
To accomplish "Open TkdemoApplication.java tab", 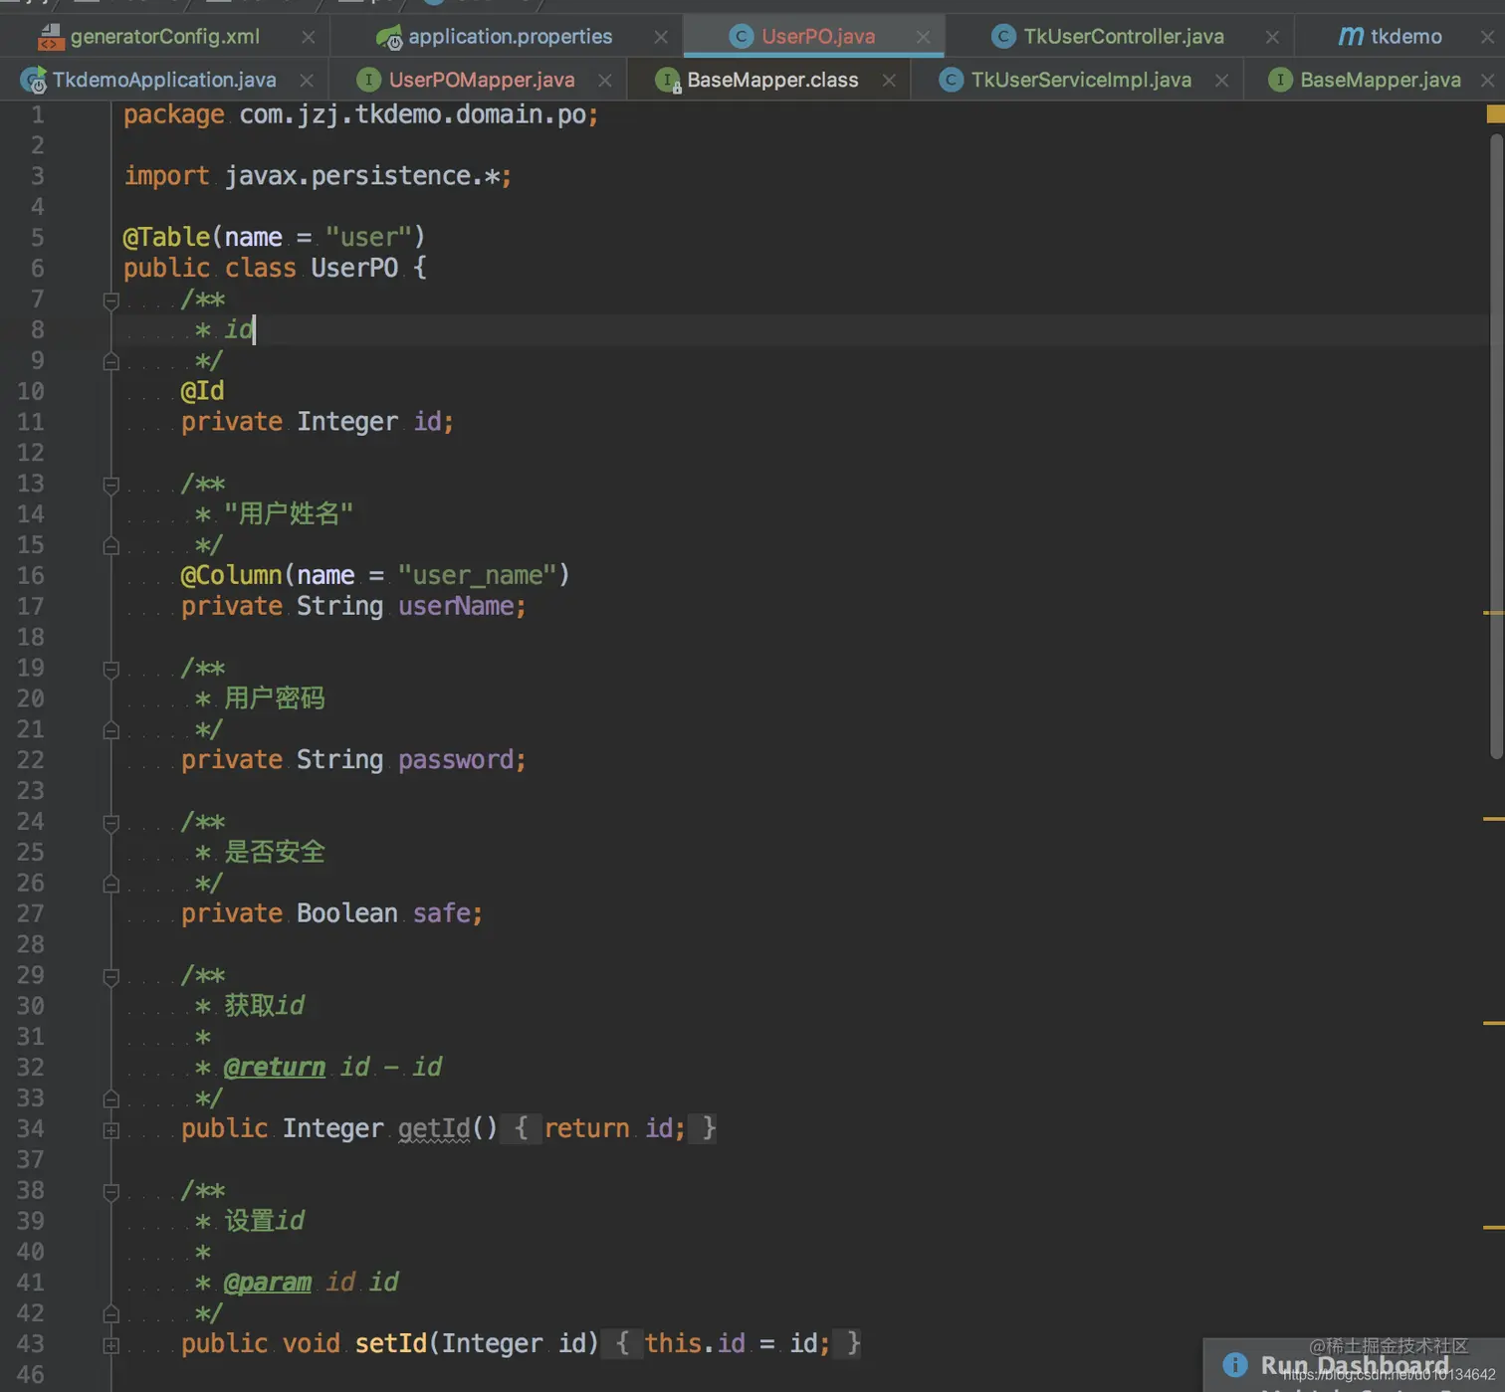I will point(164,80).
